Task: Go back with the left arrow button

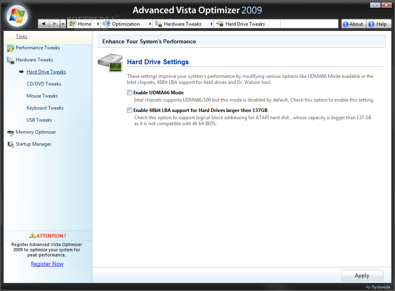Action: (43, 24)
